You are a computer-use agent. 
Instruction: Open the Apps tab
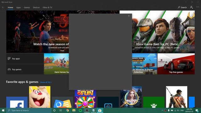(x=19, y=8)
